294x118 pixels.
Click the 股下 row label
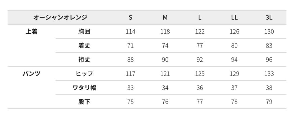coord(84,102)
